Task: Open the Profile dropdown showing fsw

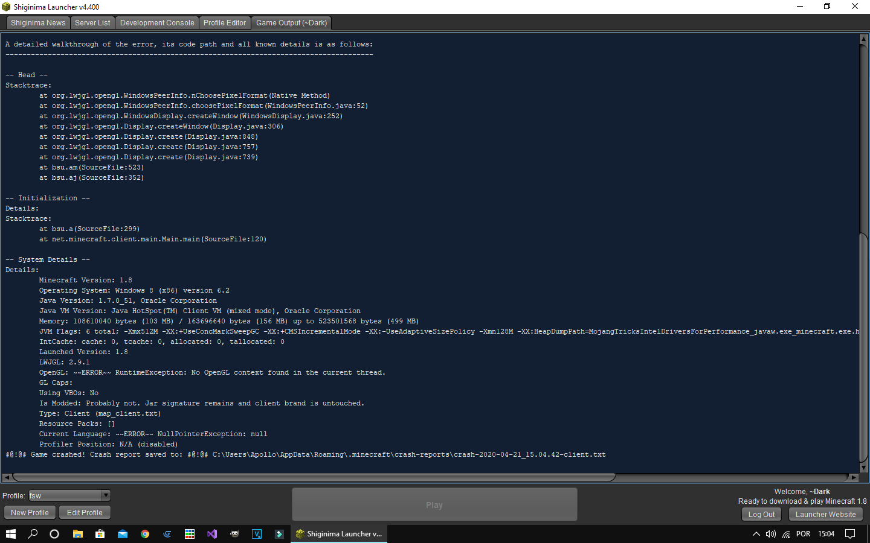Action: 69,495
